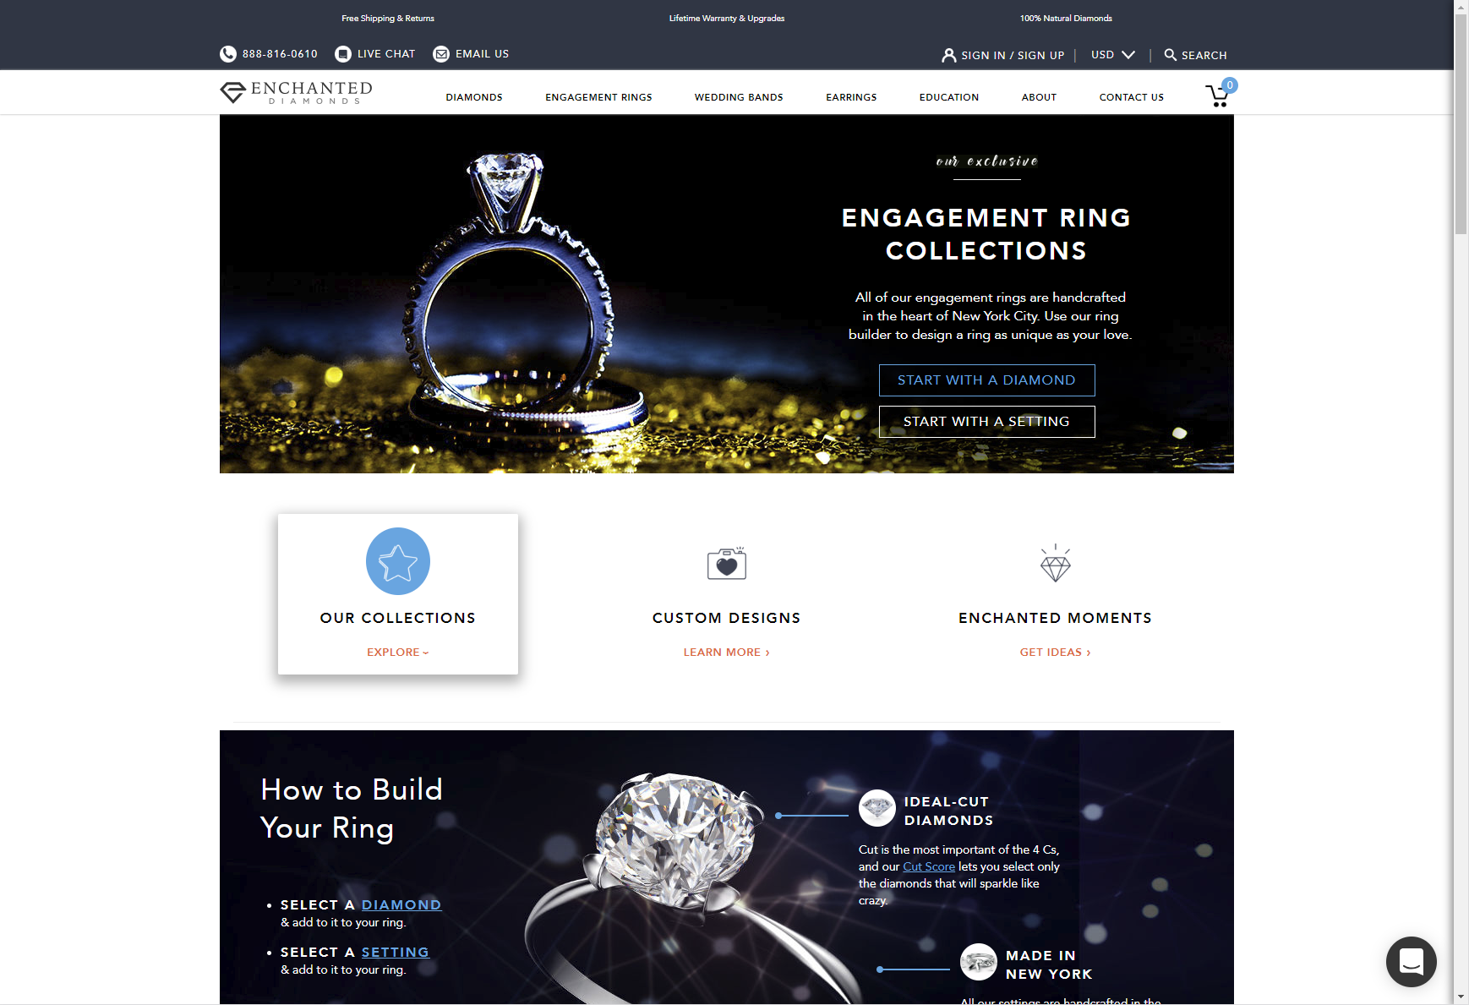Click the Start With a Setting button
1469x1005 pixels.
986,422
